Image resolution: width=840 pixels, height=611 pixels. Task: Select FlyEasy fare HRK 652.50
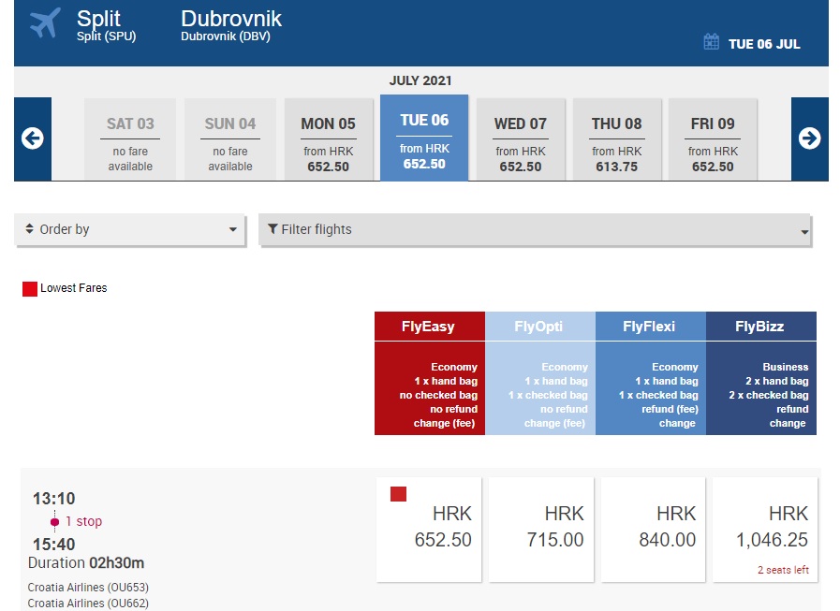point(429,530)
